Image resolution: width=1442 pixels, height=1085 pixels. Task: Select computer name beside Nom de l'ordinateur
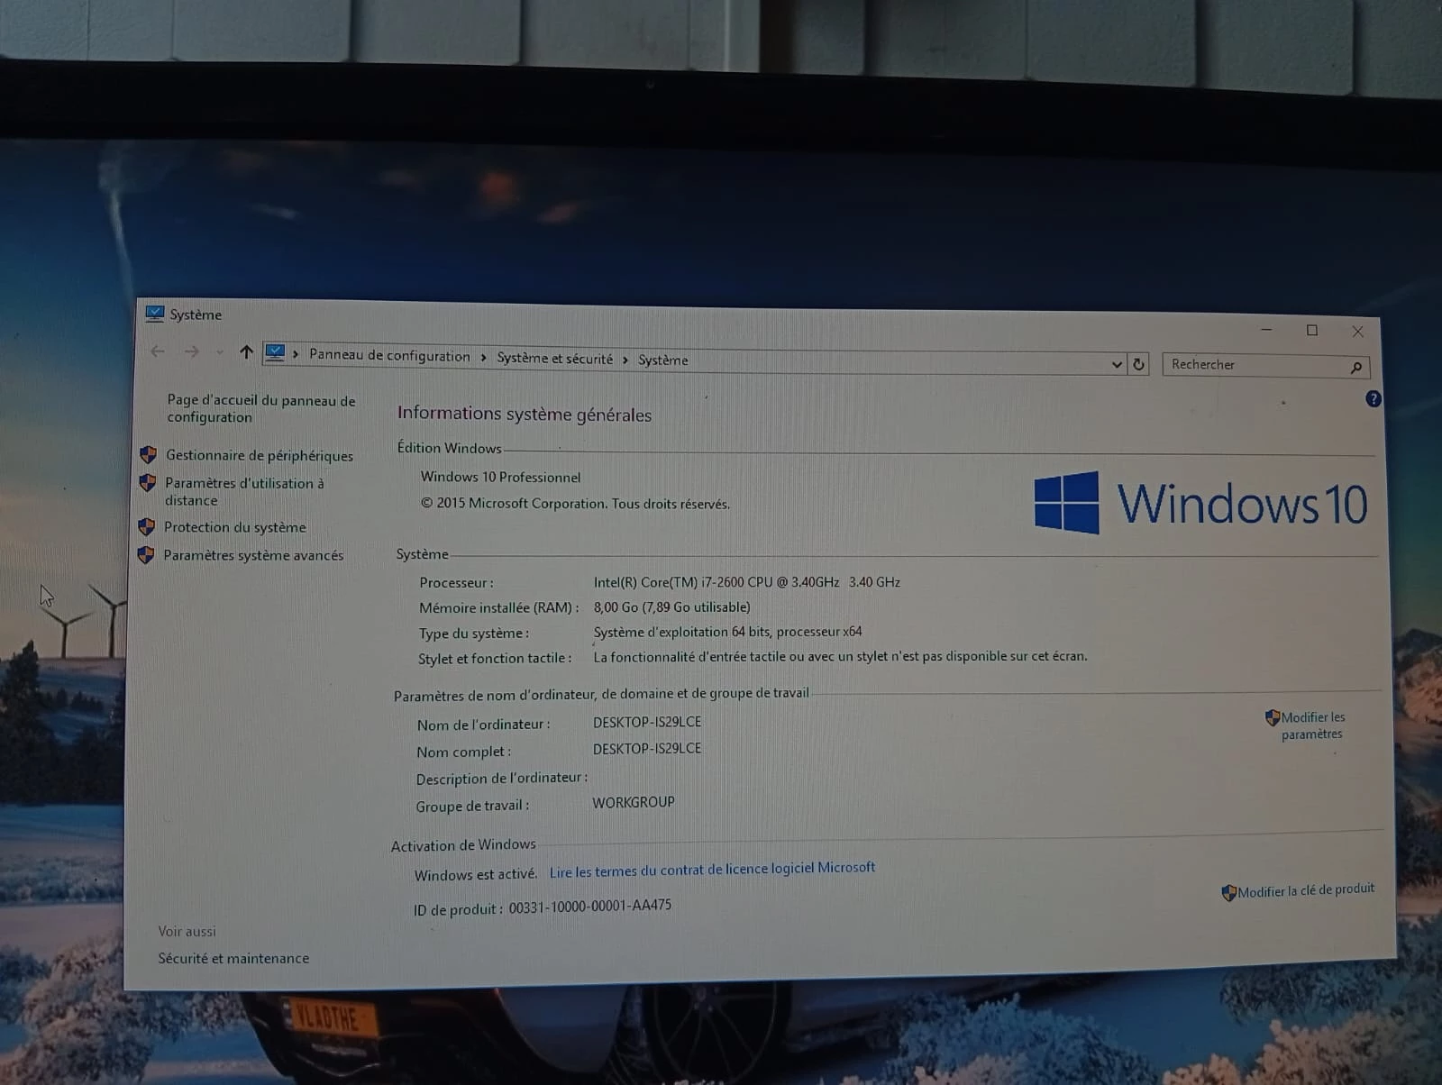[647, 722]
